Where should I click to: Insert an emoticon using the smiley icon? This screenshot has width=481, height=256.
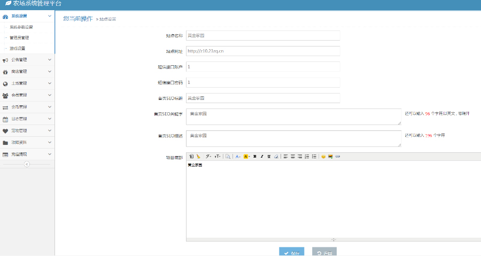click(323, 157)
